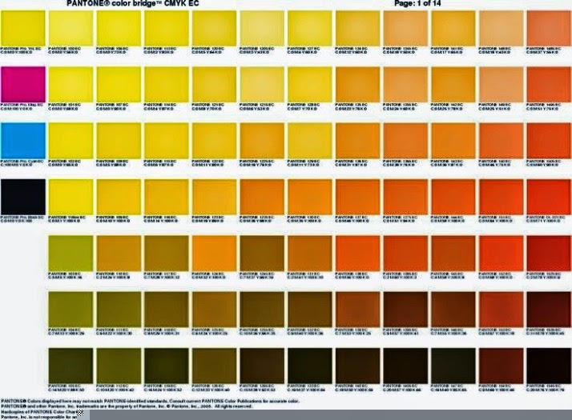Image resolution: width=572 pixels, height=420 pixels.
Task: Select the PANTONE 127 EC swatch
Action: tap(310, 28)
